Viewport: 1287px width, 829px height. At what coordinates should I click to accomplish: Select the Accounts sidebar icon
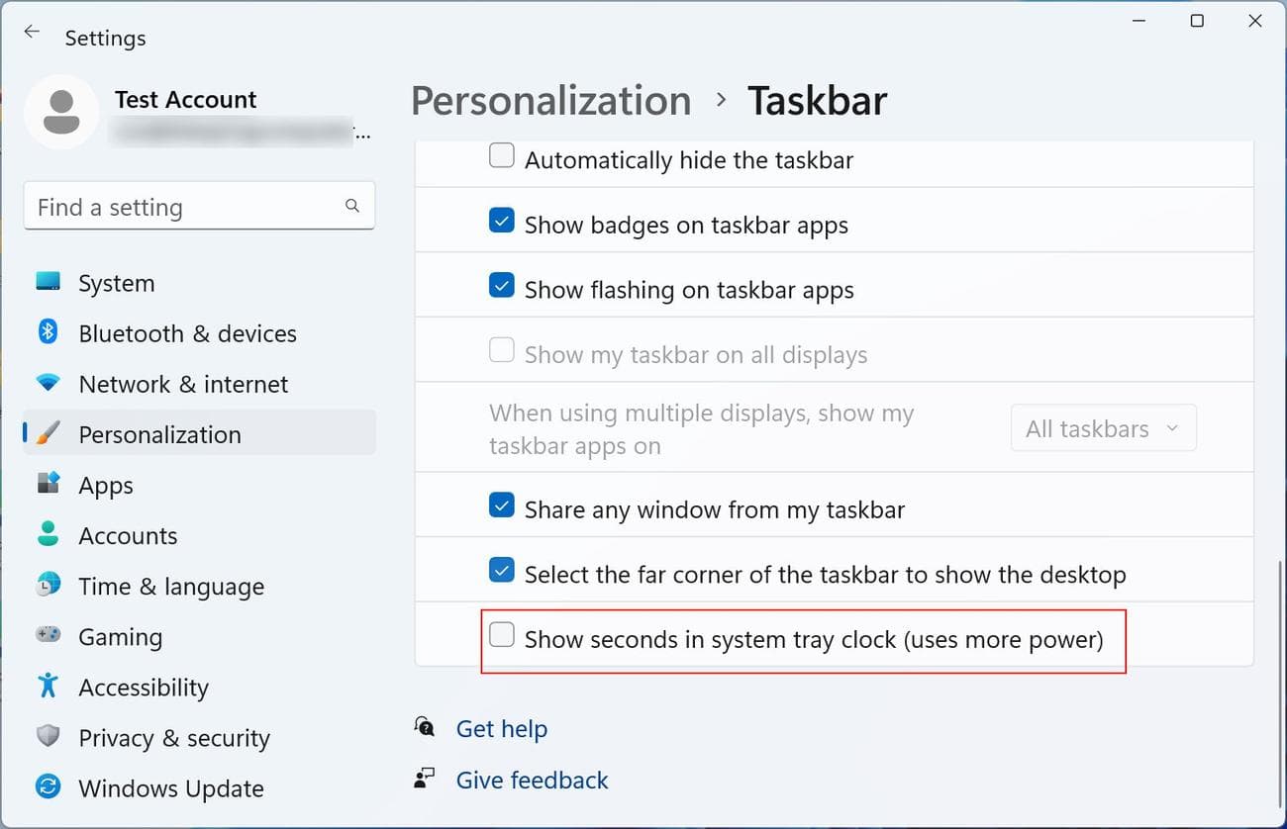[48, 535]
